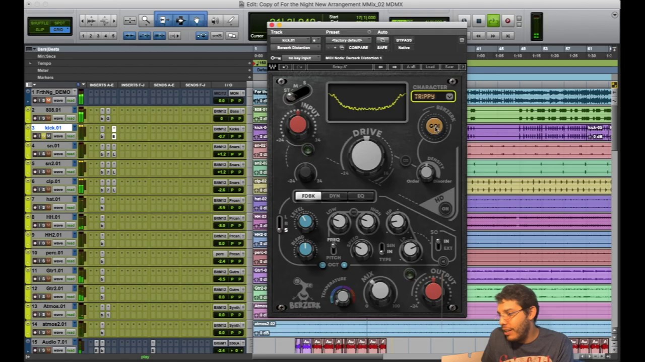Click the previous preset left arrow
Image resolution: width=645 pixels, height=362 pixels.
pos(381,67)
